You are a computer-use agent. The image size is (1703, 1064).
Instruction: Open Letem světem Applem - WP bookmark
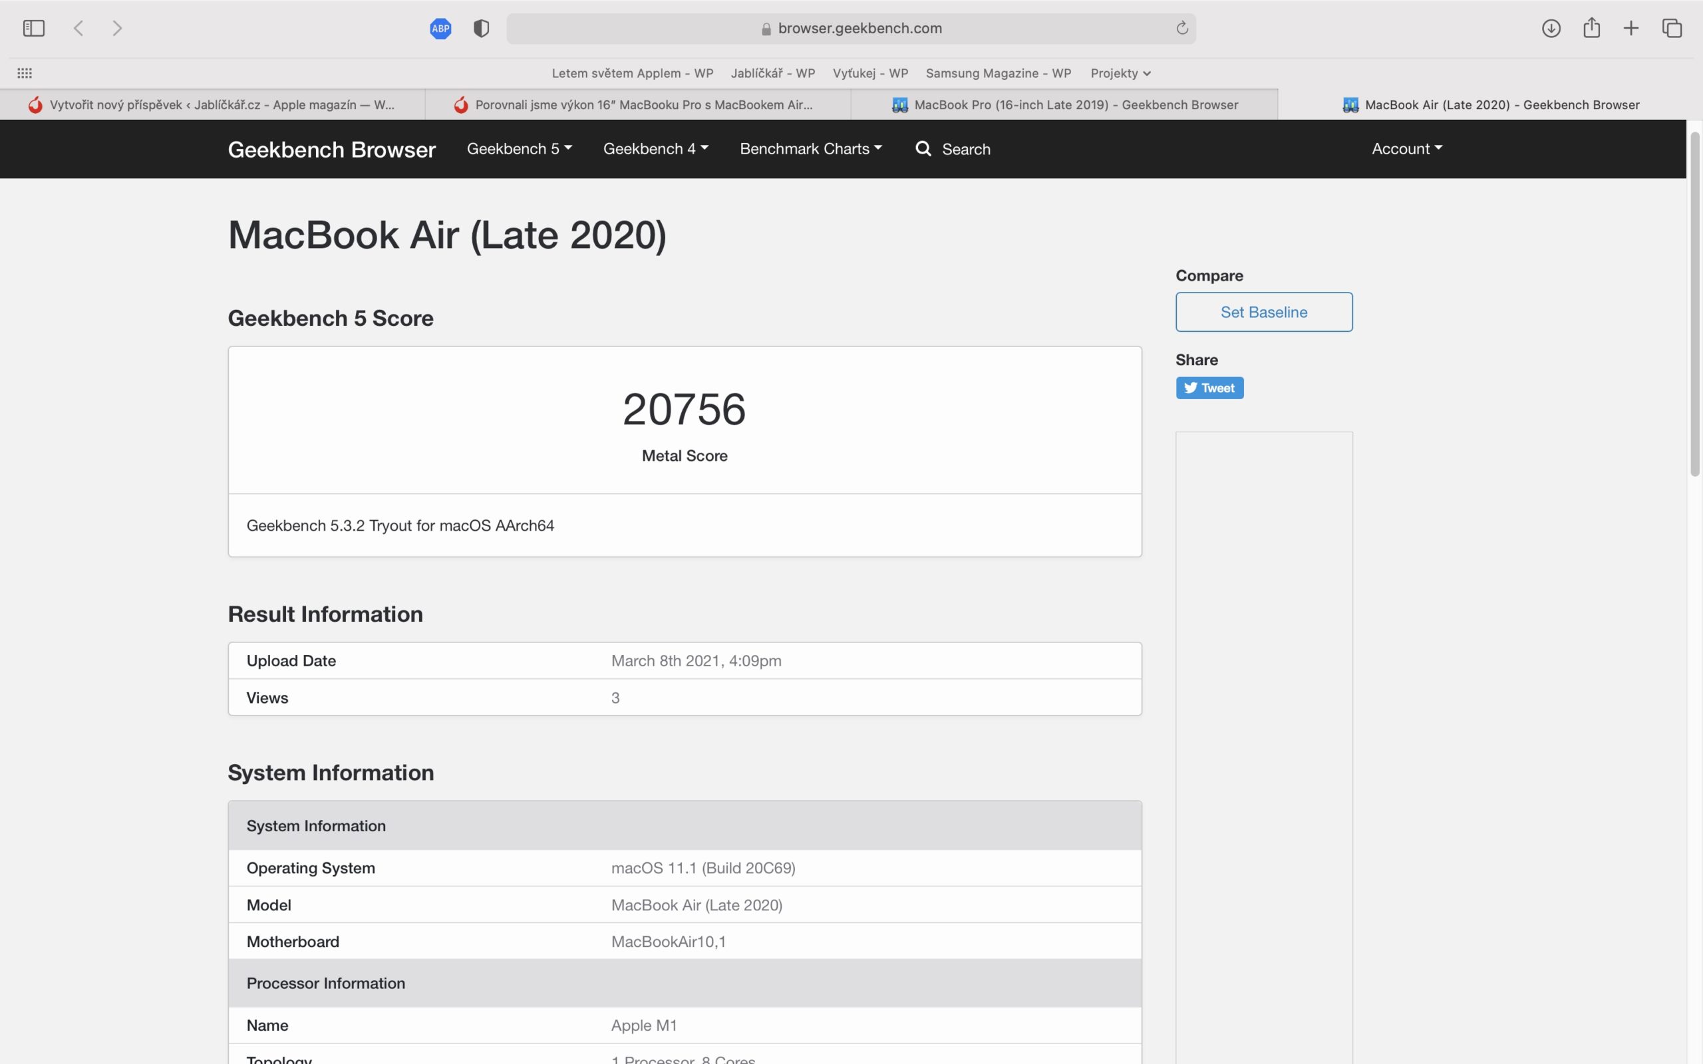632,73
